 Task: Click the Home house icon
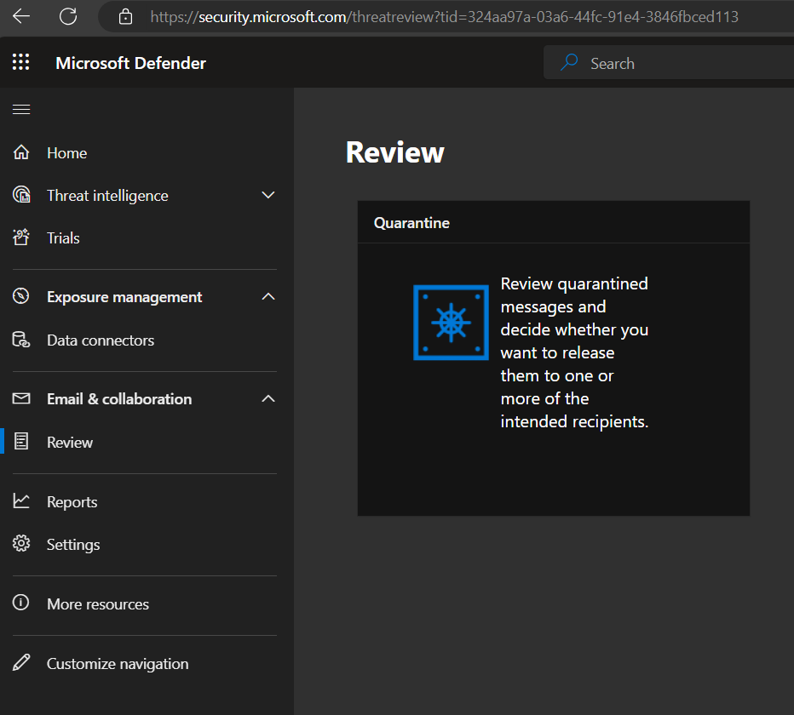[21, 153]
